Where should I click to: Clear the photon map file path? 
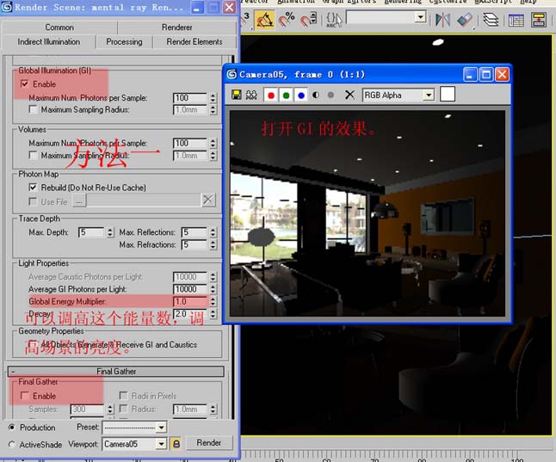point(208,200)
